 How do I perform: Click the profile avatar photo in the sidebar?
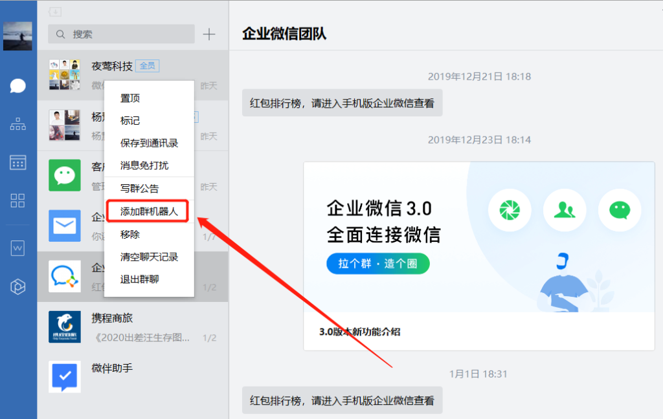[x=17, y=36]
